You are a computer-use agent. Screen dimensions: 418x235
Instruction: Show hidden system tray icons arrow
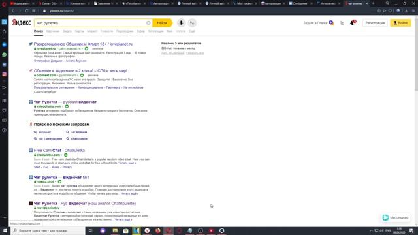pyautogui.click(x=371, y=230)
